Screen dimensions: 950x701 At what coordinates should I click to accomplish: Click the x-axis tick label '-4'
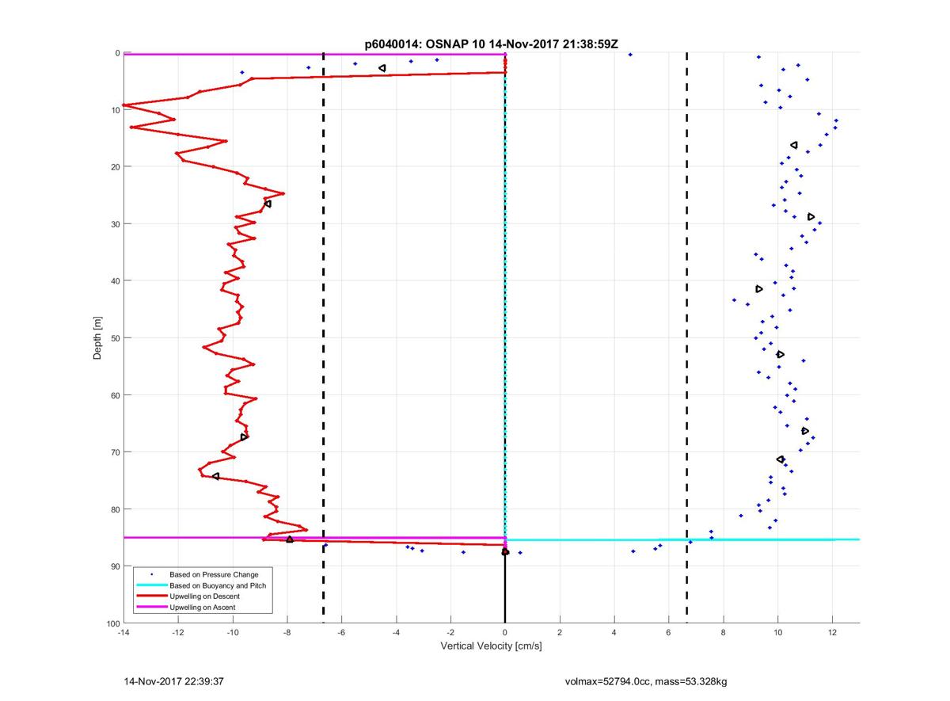click(396, 633)
